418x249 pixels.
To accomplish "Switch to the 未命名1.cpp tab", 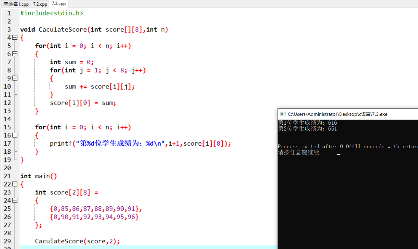I will click(x=16, y=4).
